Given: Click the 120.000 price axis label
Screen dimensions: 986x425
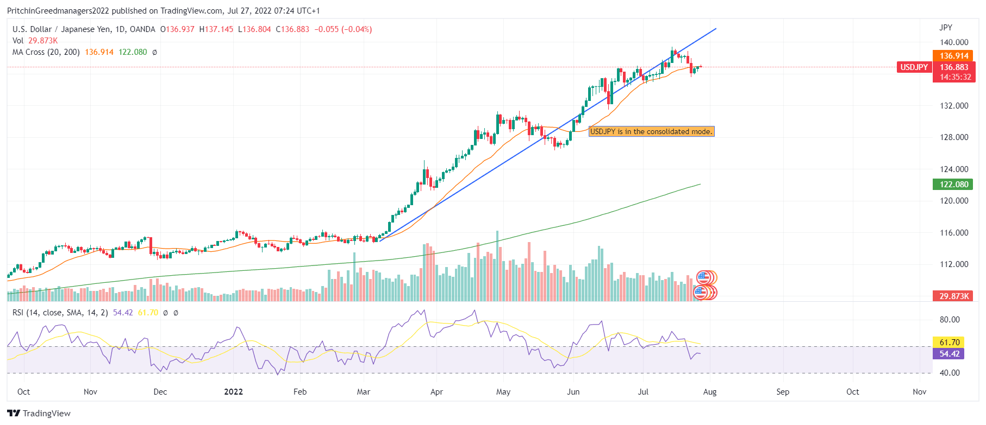Looking at the screenshot, I should [x=954, y=201].
